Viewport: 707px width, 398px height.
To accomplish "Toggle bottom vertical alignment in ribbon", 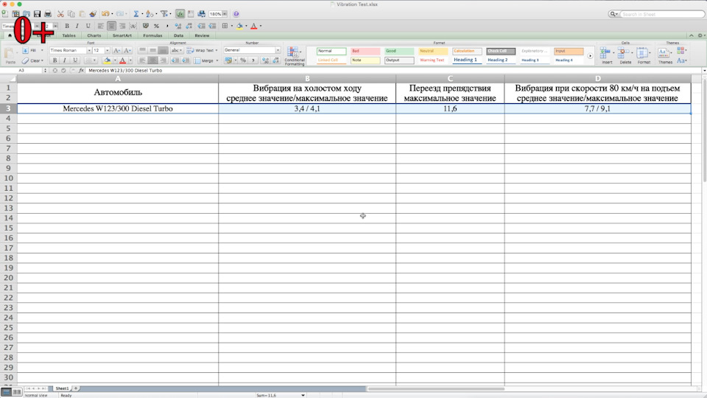I will pyautogui.click(x=163, y=50).
